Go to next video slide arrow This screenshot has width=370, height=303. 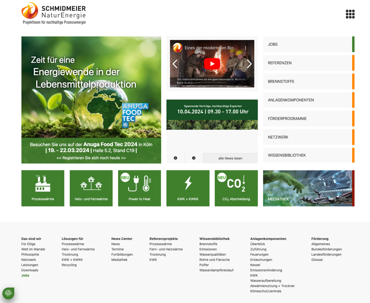(249, 64)
